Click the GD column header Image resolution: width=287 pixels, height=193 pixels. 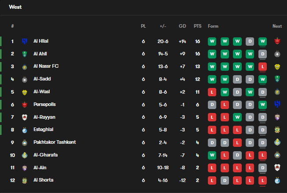click(x=182, y=26)
